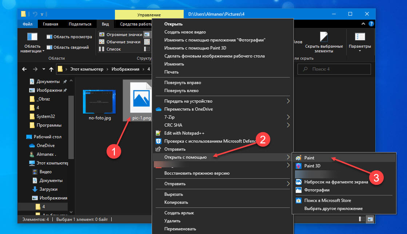Toggle the Preview pane (Область просмотра)
The image size is (407, 234).
pyautogui.click(x=69, y=37)
